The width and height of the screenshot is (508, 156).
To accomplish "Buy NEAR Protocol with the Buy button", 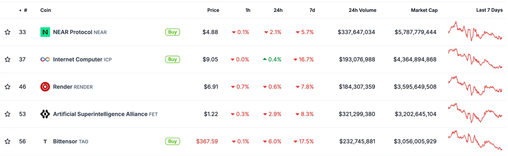I will click(173, 32).
